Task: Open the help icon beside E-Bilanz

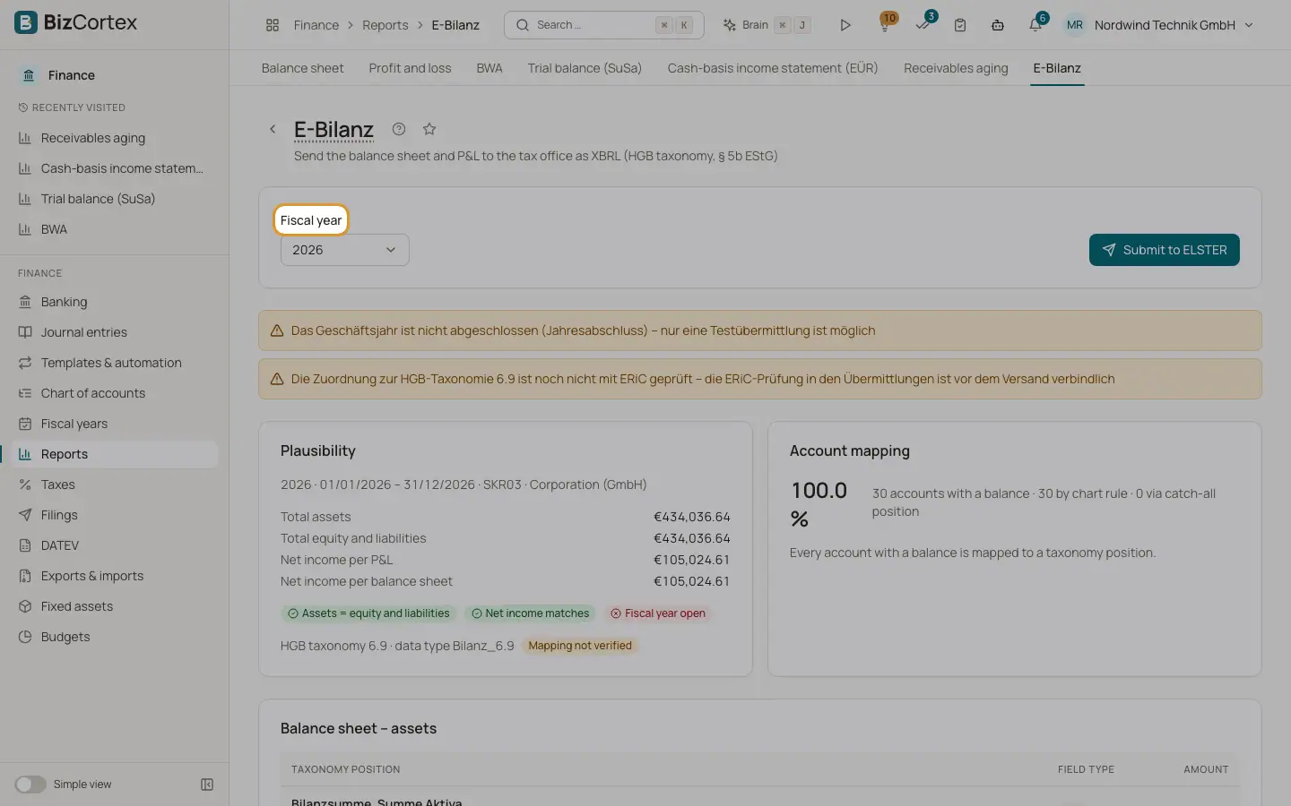Action: click(x=399, y=129)
